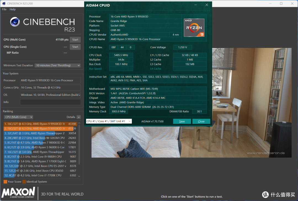Click the 4 nm process value
This screenshot has height=201, width=298.
175,35
